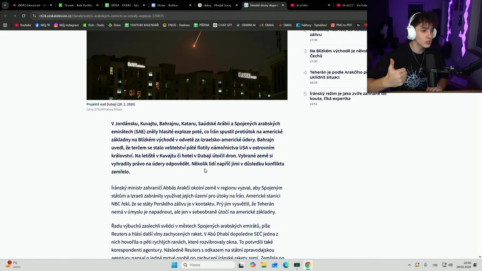This screenshot has width=482, height=271.
Task: Open the Můj FB bookmark
Action: [x=43, y=25]
